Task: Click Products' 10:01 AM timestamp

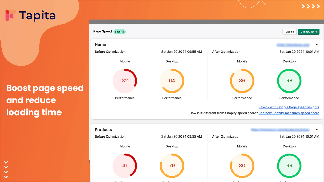Action: tap(299, 136)
